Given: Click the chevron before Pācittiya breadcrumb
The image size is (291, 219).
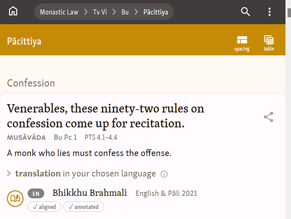Looking at the screenshot, I should pyautogui.click(x=136, y=12).
